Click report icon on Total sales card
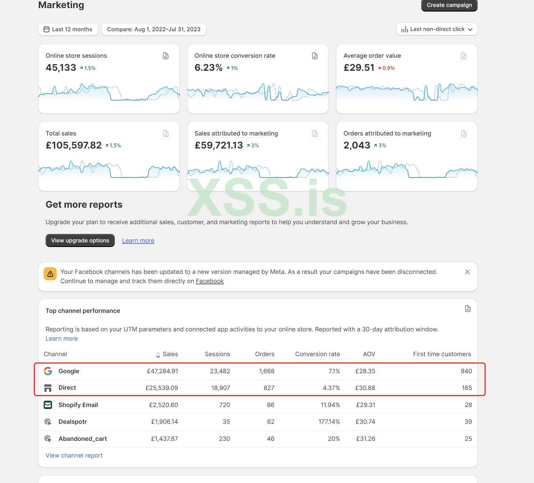 click(166, 133)
